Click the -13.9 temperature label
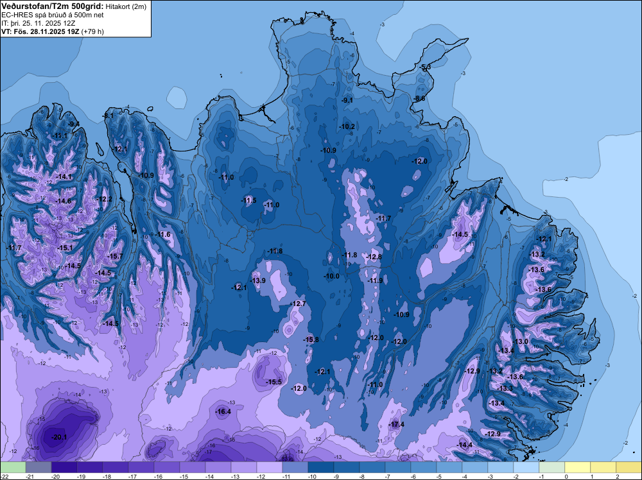The image size is (642, 480). [x=258, y=280]
